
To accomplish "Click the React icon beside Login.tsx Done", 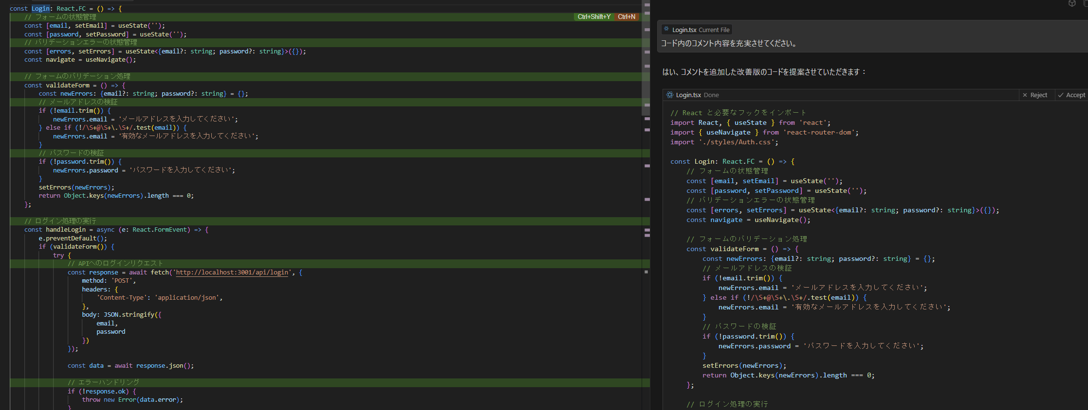I will [x=670, y=95].
